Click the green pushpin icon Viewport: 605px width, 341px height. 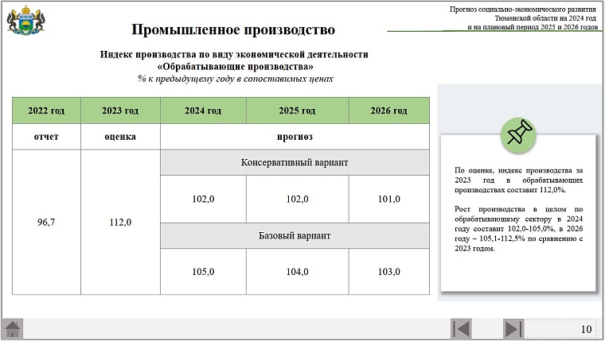pyautogui.click(x=518, y=135)
